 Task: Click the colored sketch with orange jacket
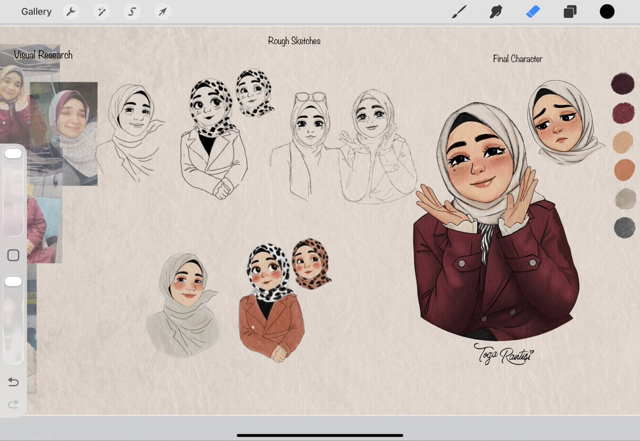tap(270, 303)
